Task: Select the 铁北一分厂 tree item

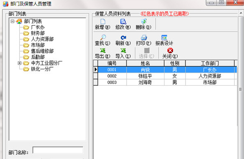Action: [x=42, y=69]
